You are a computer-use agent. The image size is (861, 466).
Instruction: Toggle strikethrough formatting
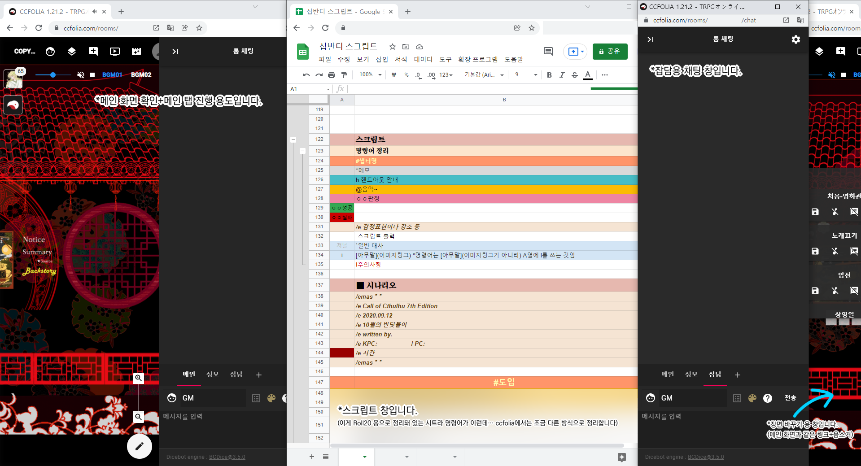tap(575, 75)
